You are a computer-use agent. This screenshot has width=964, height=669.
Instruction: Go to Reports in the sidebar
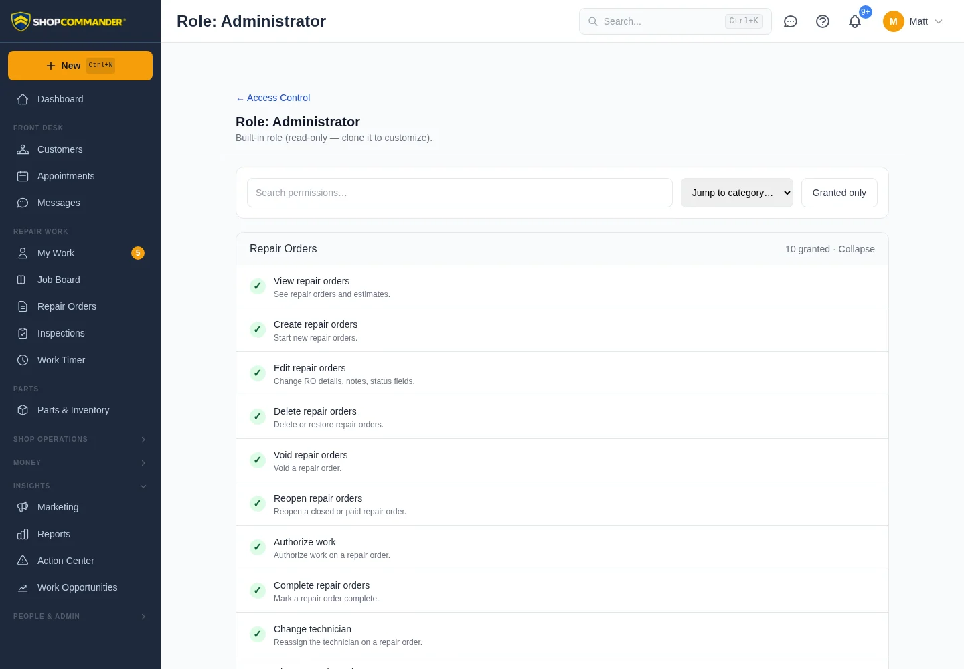tap(80, 534)
